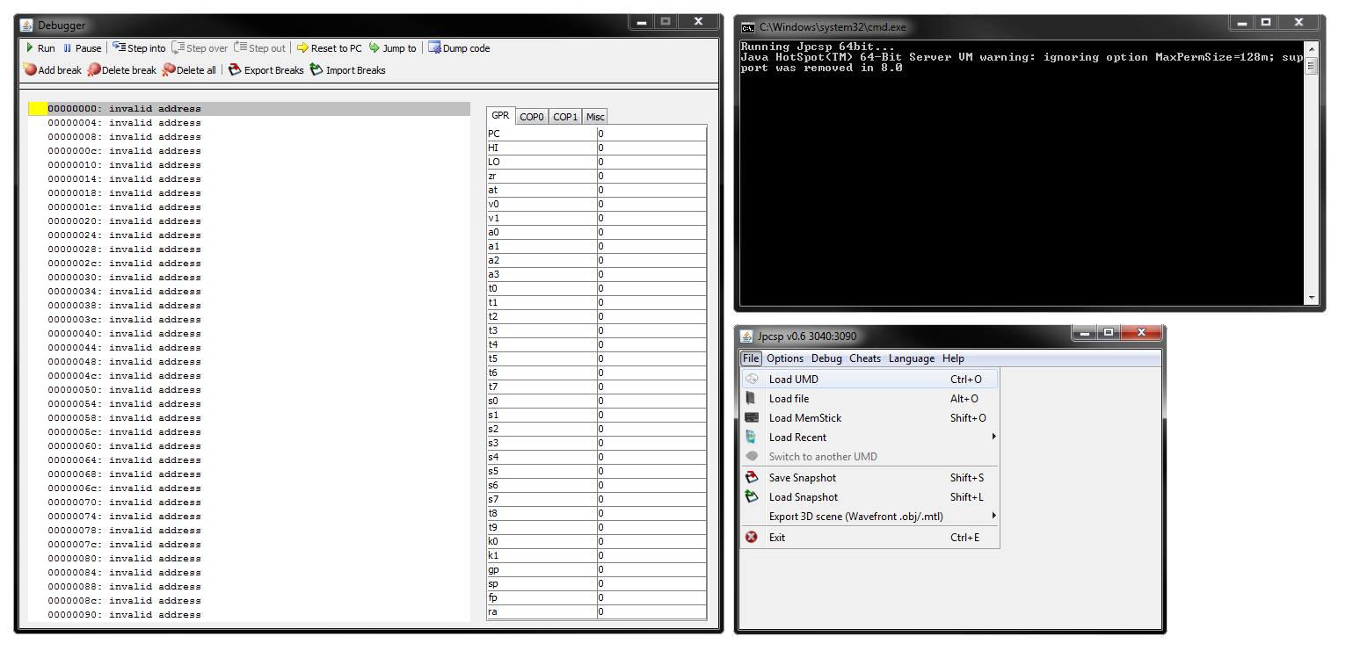This screenshot has width=1353, height=651.
Task: Switch to the COP0 register tab
Action: (x=532, y=117)
